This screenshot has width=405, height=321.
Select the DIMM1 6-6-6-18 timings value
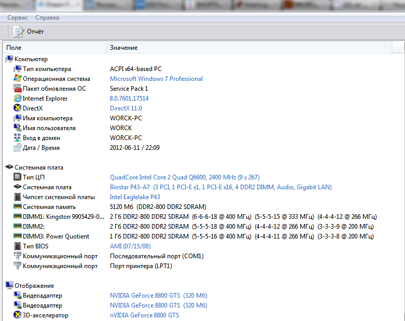243,217
